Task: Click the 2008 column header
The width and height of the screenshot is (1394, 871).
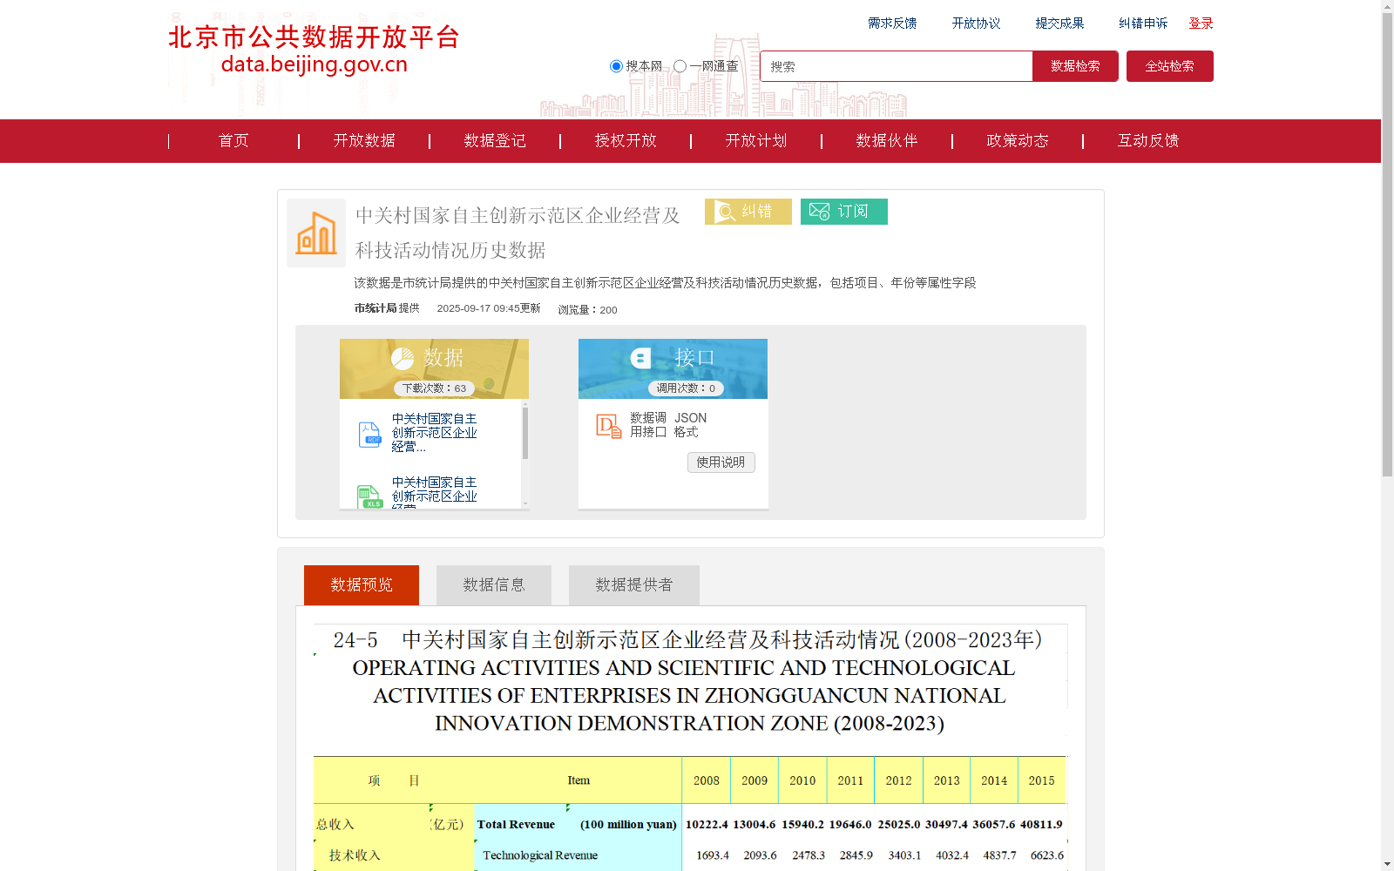Action: (x=707, y=780)
